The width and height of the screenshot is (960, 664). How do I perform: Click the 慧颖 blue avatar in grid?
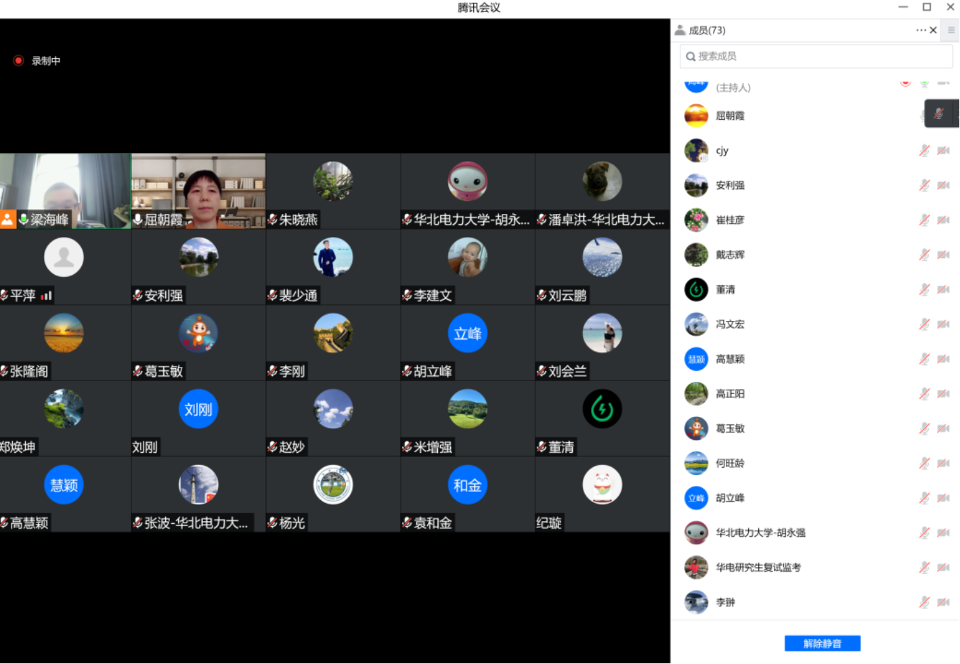(x=64, y=485)
